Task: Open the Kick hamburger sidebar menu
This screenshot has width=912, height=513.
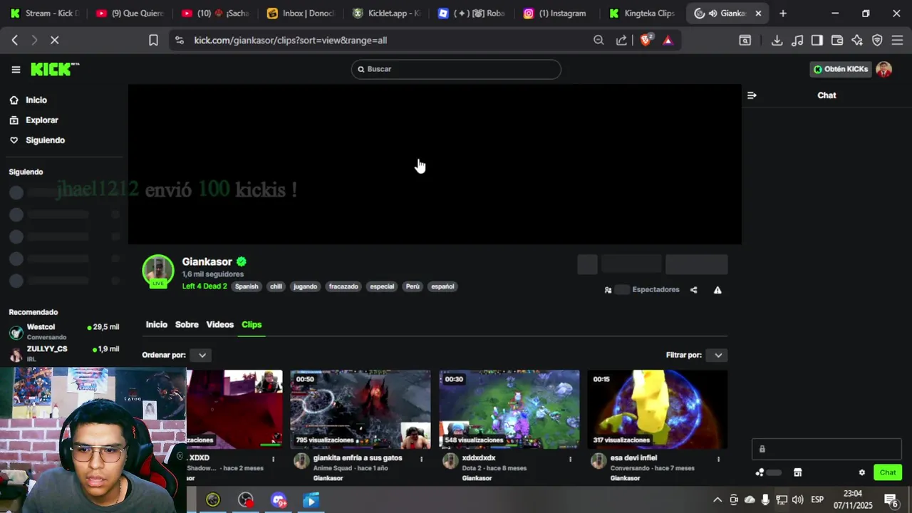Action: click(16, 69)
